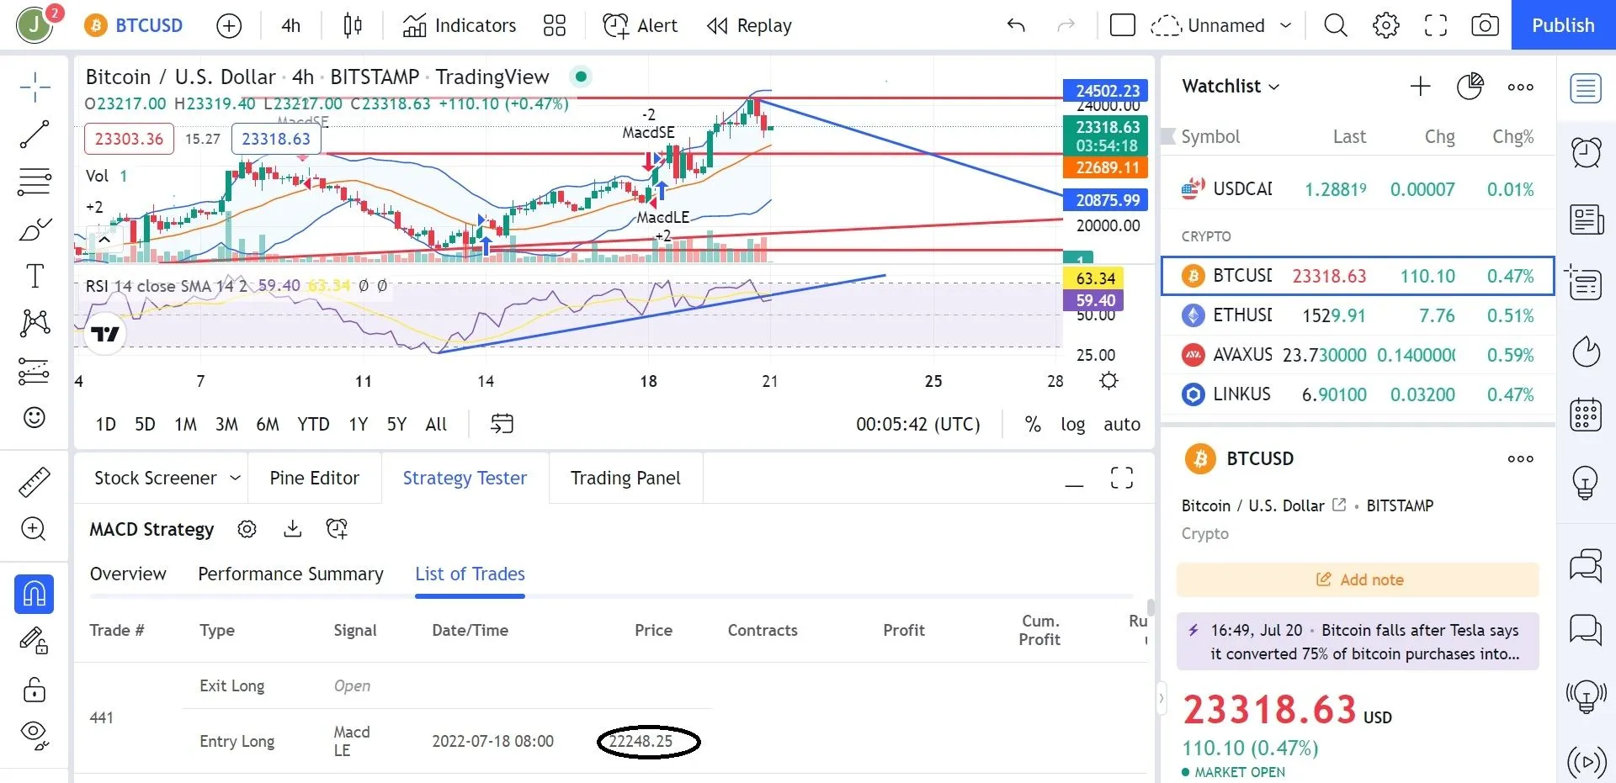Take a chart snapshot with camera
The height and width of the screenshot is (783, 1616).
pyautogui.click(x=1486, y=26)
